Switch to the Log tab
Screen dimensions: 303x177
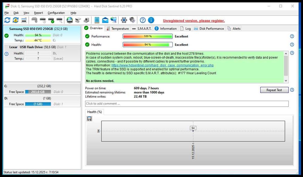point(186,28)
